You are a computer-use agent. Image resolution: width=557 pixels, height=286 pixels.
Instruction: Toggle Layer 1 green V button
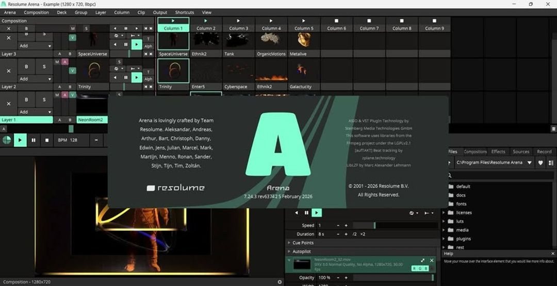click(x=73, y=95)
